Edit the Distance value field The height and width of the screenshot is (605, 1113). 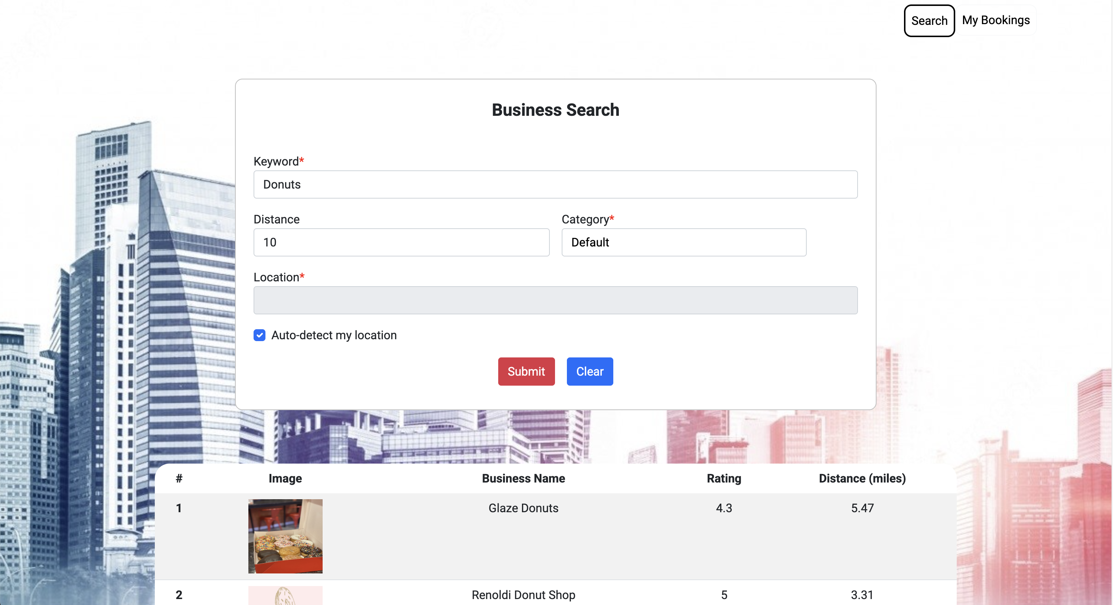point(401,242)
